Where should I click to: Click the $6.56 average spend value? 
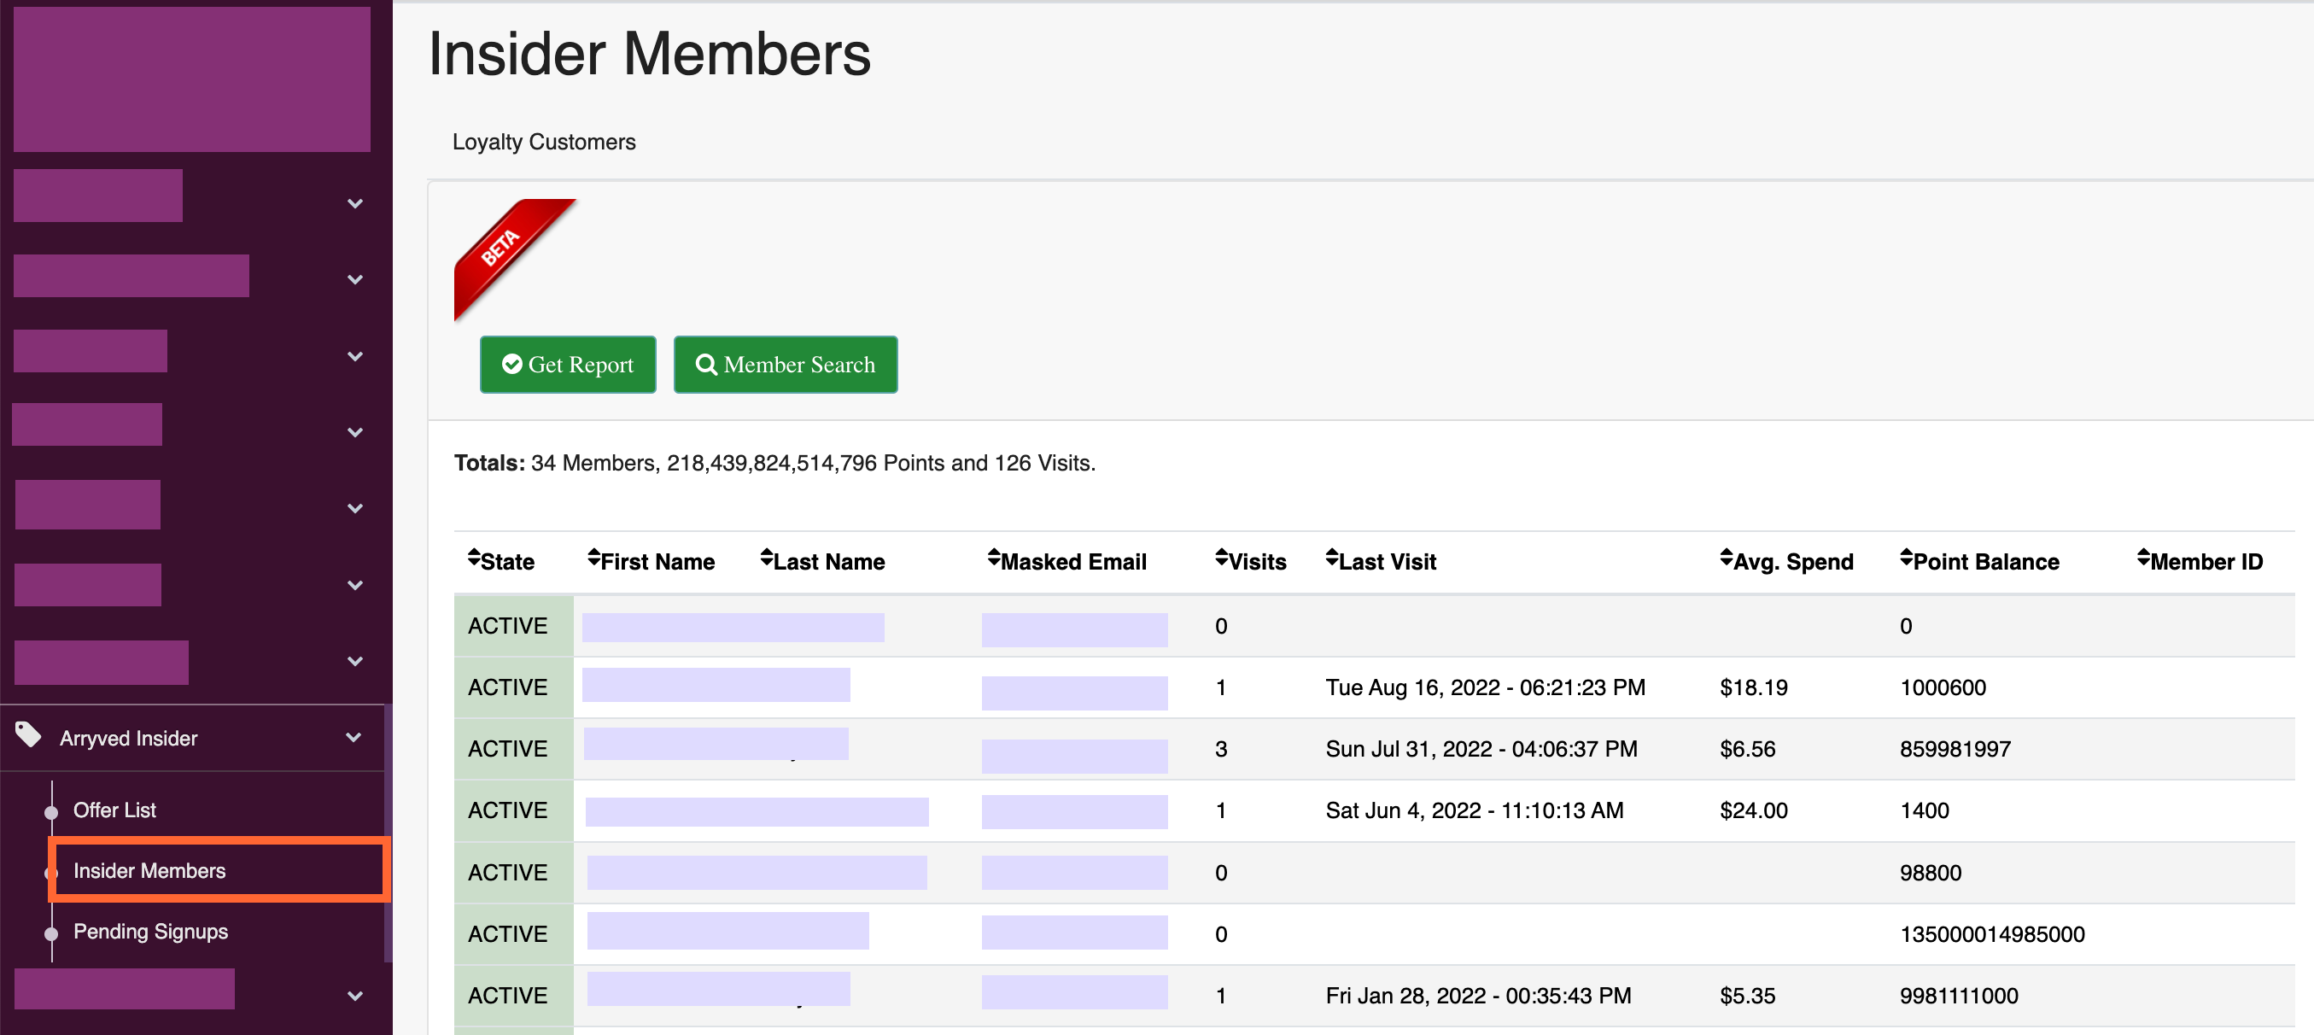pos(1747,748)
